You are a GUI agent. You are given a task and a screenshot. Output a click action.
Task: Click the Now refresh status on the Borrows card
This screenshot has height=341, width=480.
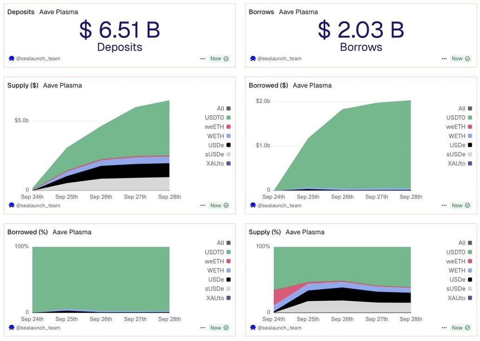coord(461,59)
